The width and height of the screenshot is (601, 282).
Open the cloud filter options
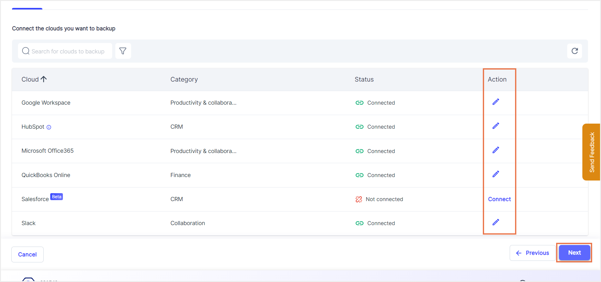pyautogui.click(x=123, y=51)
